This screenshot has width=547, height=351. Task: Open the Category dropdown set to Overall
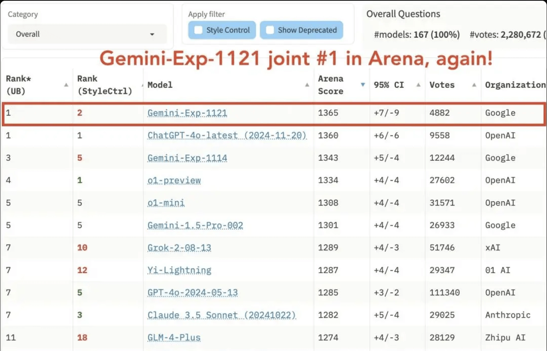87,34
